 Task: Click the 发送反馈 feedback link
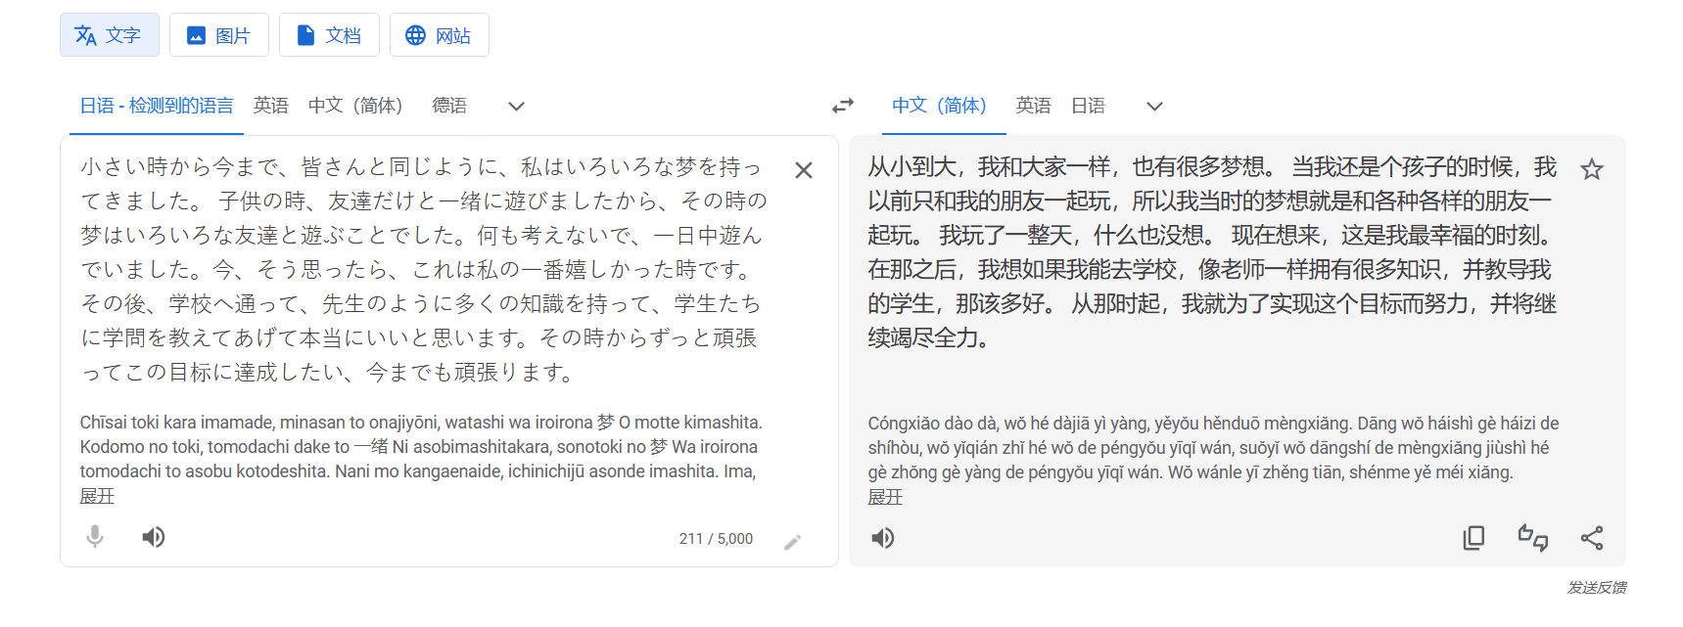tap(1596, 587)
